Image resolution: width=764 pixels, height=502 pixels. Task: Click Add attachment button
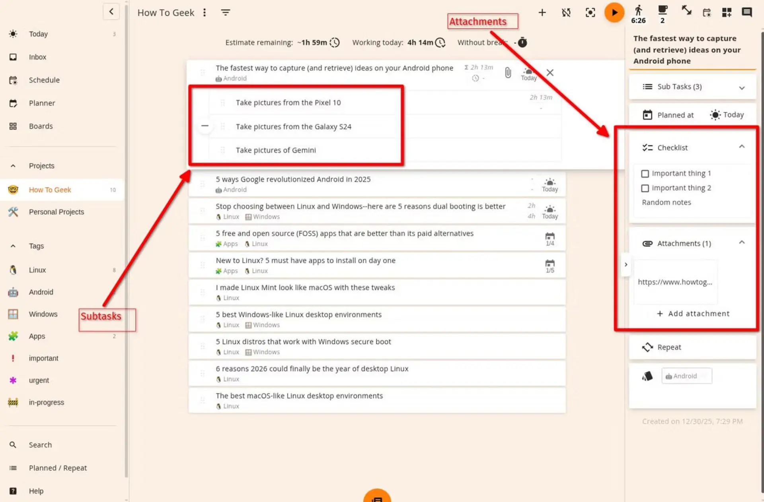pos(693,314)
